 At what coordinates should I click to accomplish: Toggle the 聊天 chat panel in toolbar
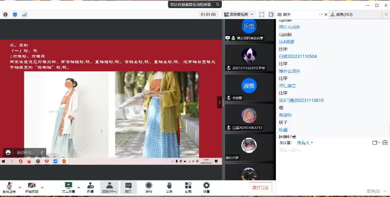point(128,188)
